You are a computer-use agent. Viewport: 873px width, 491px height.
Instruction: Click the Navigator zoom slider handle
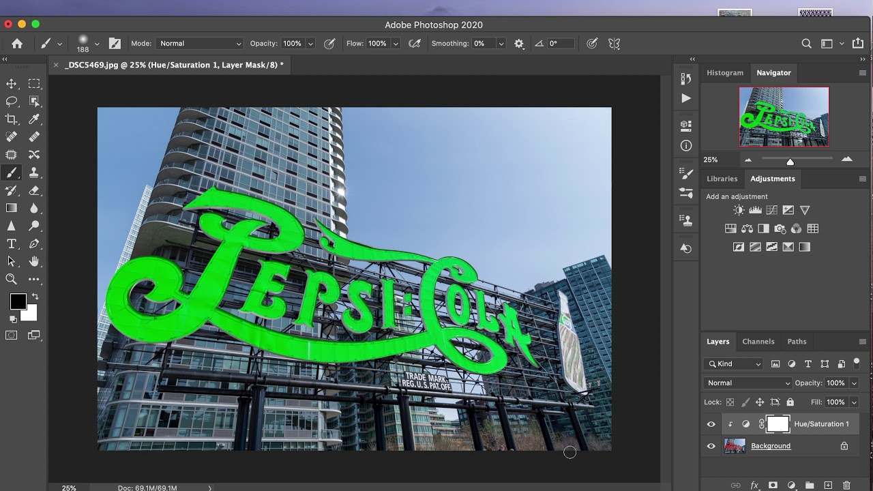click(790, 162)
